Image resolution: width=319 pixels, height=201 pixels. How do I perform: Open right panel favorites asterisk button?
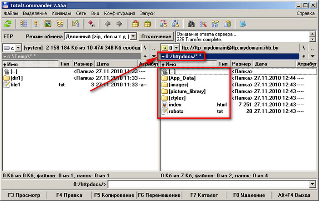(304, 56)
